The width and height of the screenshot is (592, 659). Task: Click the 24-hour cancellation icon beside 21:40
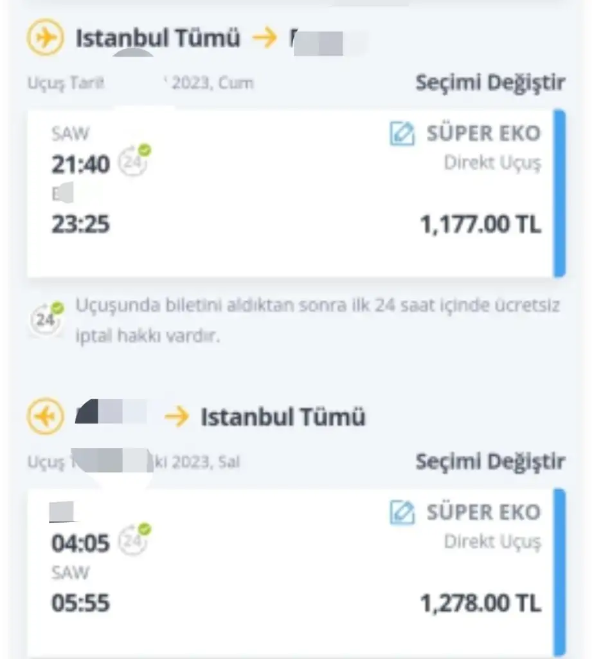point(134,161)
